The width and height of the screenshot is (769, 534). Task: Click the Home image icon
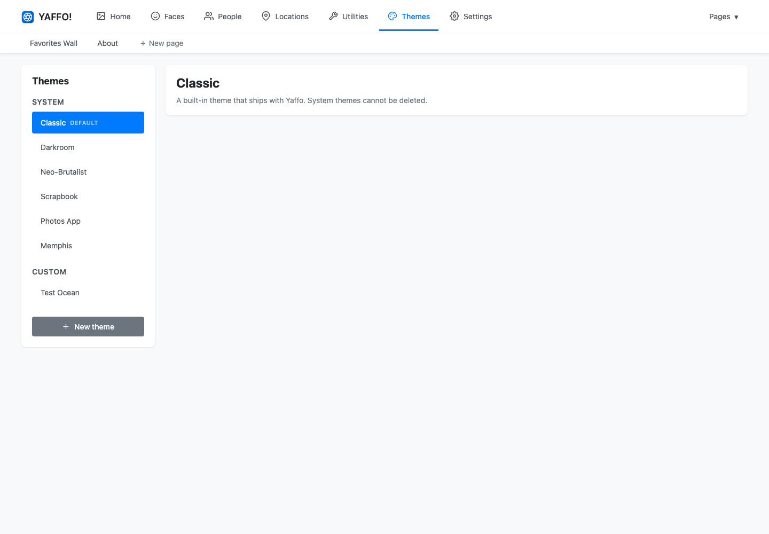point(101,16)
